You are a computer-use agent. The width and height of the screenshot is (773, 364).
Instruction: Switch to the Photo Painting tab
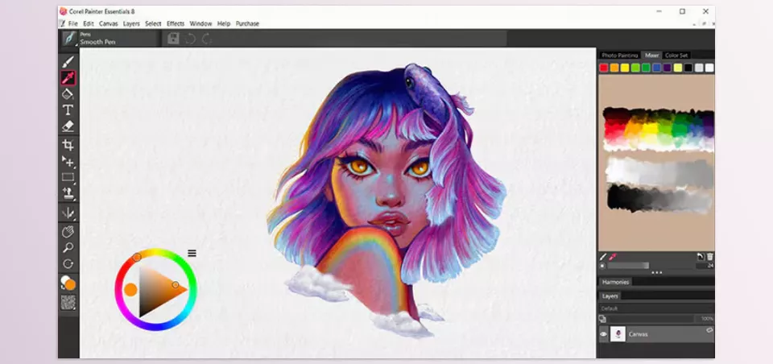click(x=620, y=56)
